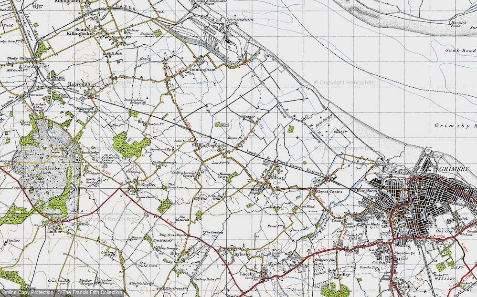Image resolution: width=477 pixels, height=297 pixels.
Task: Select the West Marsh label
Action: [367, 190]
